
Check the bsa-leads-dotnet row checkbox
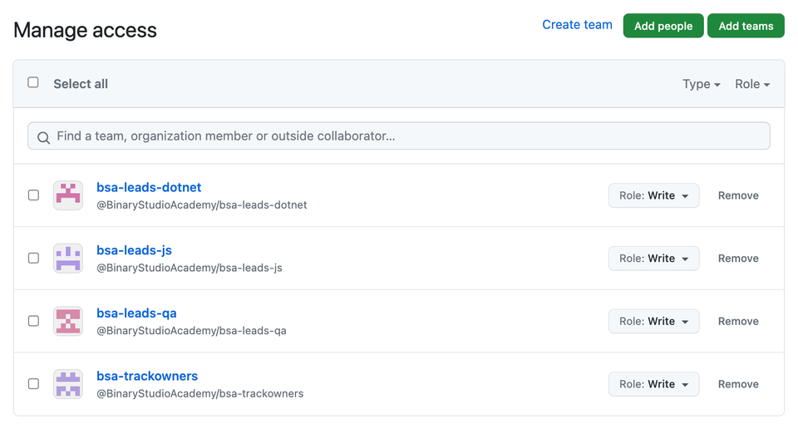coord(33,195)
